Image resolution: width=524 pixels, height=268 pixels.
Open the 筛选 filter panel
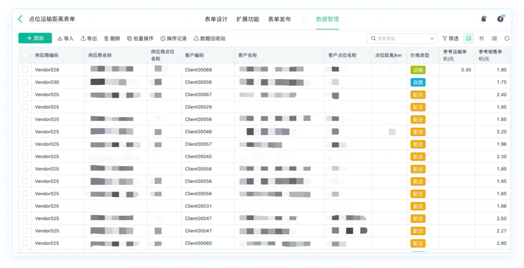point(450,38)
